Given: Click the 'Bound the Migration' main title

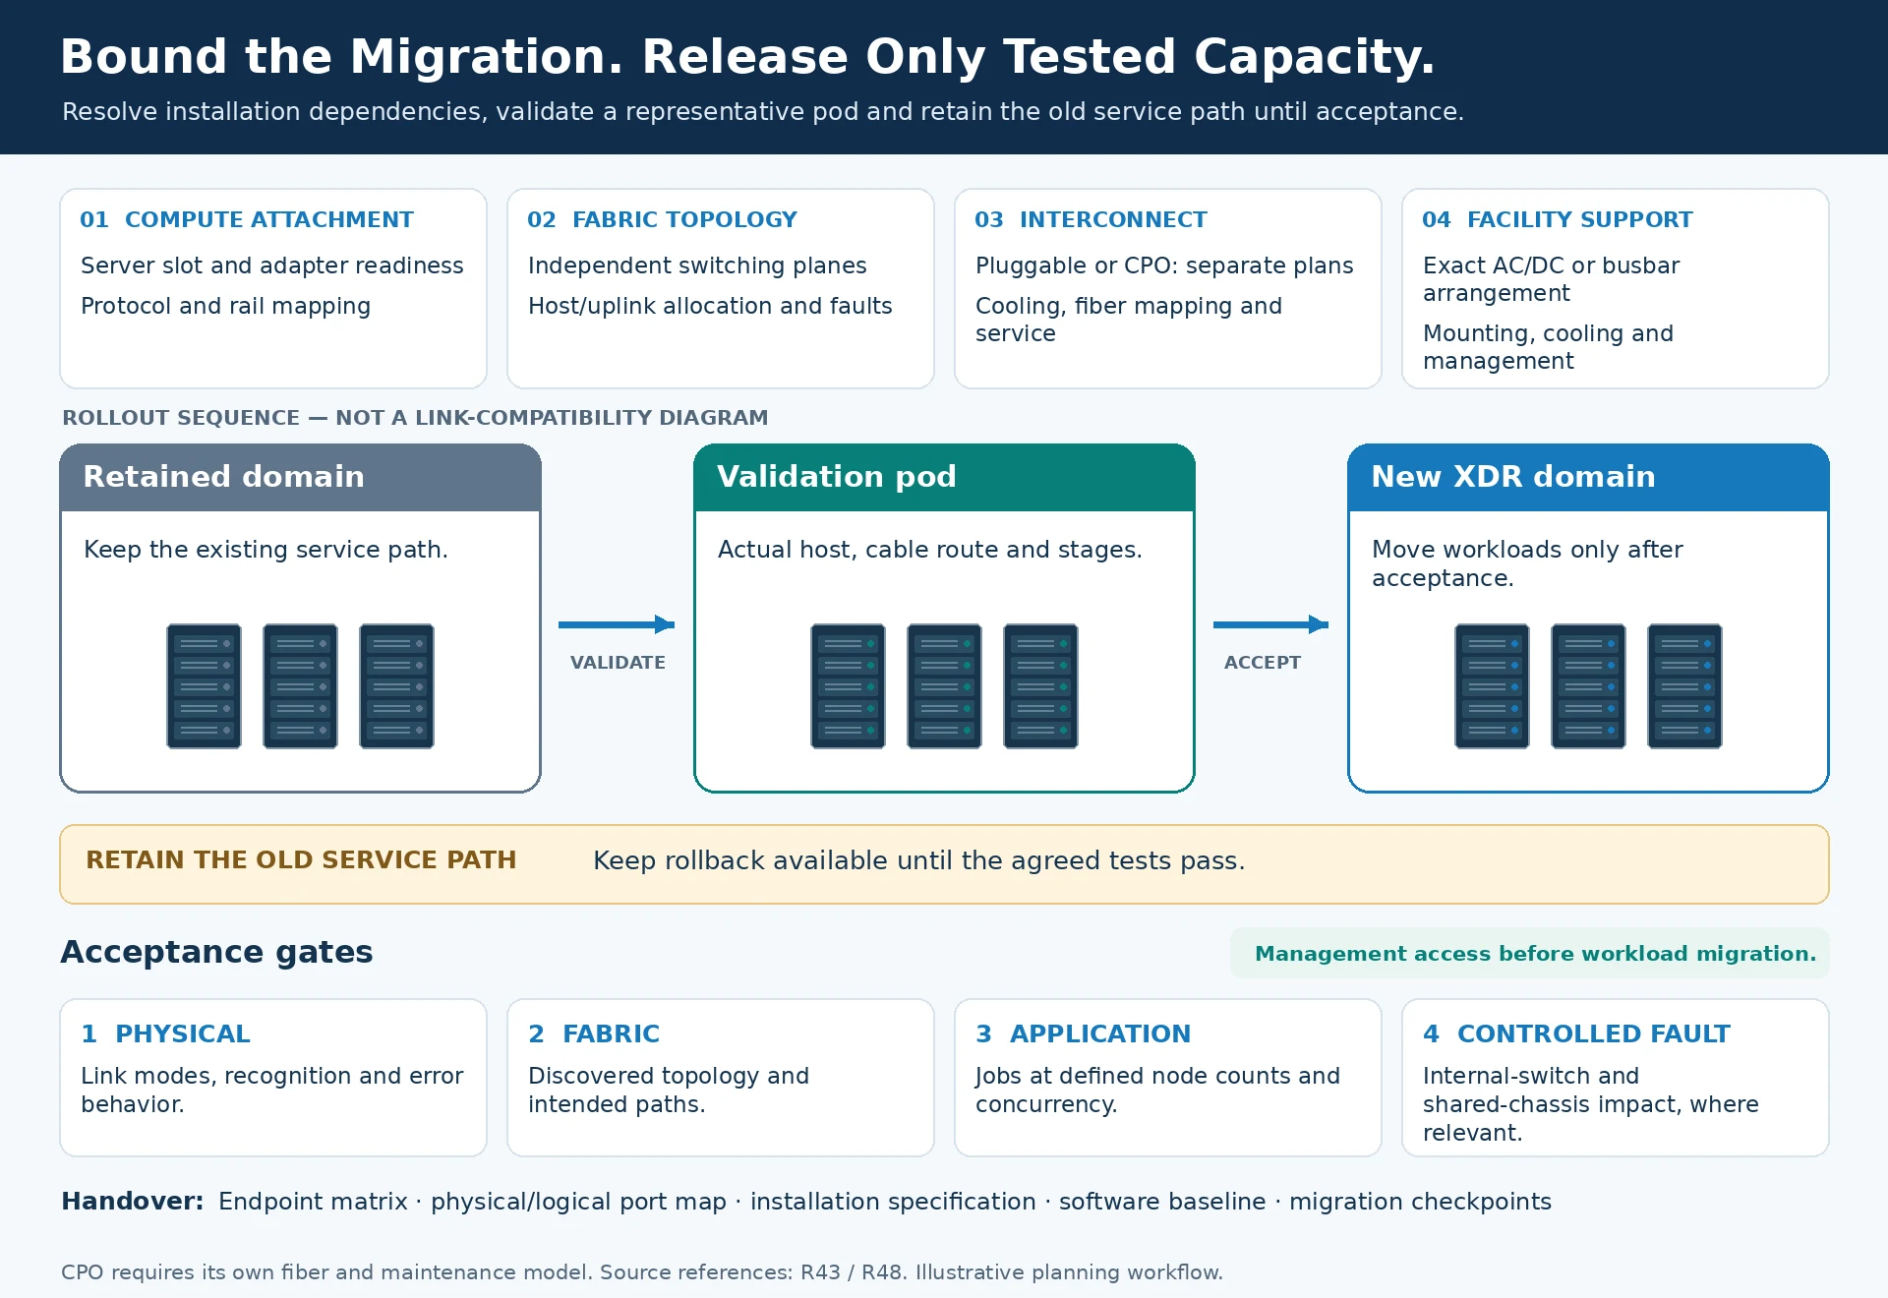Looking at the screenshot, I should [747, 57].
